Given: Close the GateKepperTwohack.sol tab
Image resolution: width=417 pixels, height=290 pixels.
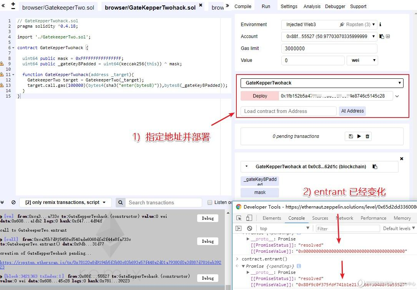Looking at the screenshot, I should [201, 5].
